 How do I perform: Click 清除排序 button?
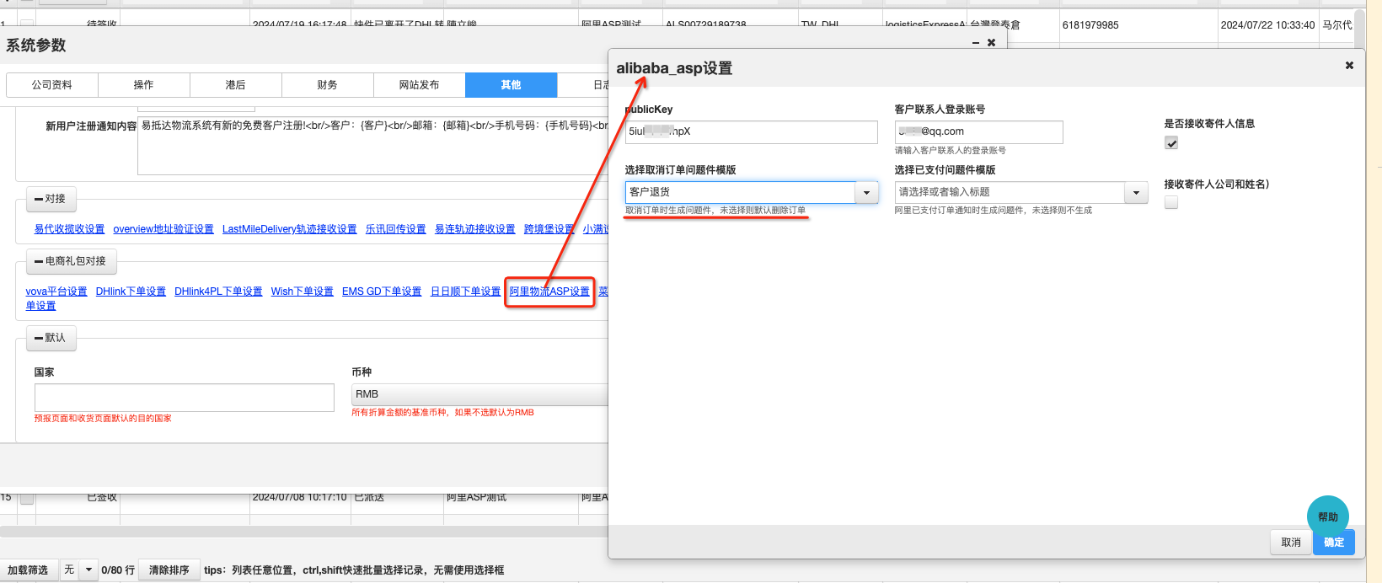(x=169, y=570)
